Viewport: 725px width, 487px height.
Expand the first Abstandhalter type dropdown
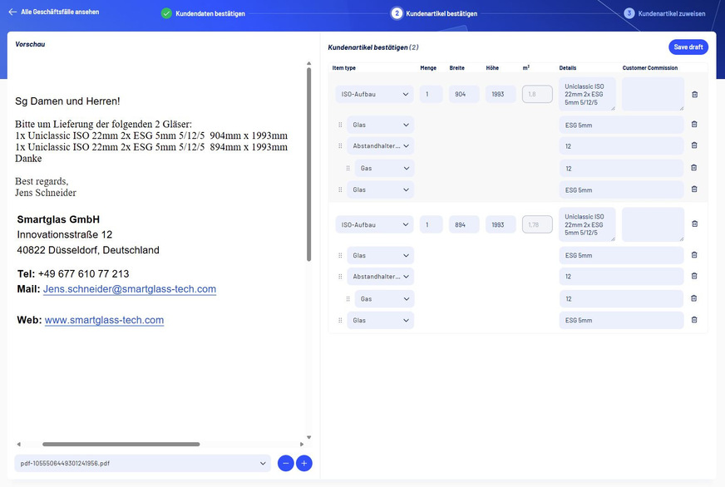coord(380,146)
